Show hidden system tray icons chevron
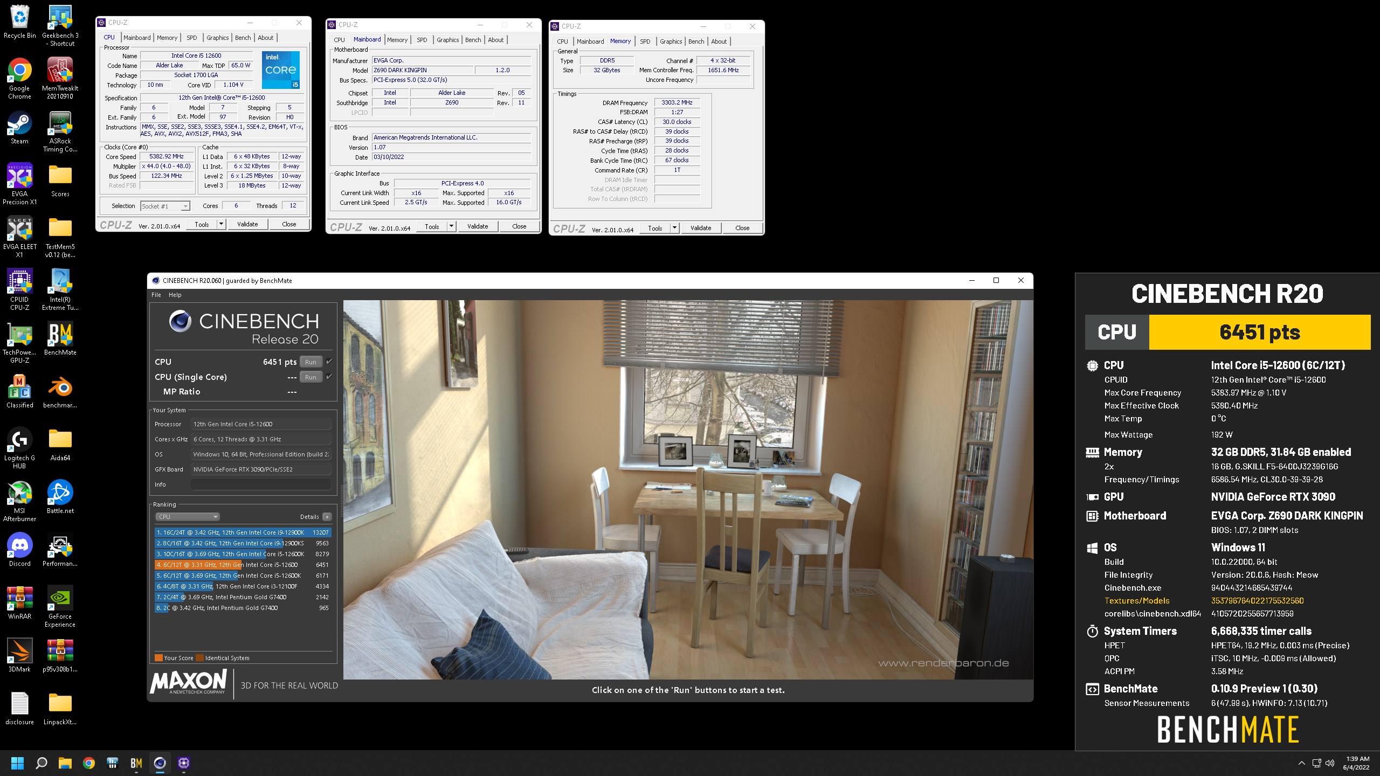The image size is (1380, 776). point(1301,763)
